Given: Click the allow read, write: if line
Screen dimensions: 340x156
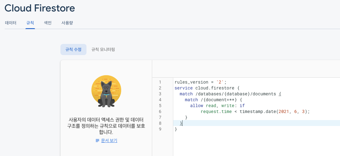Looking at the screenshot, I should pos(217,106).
